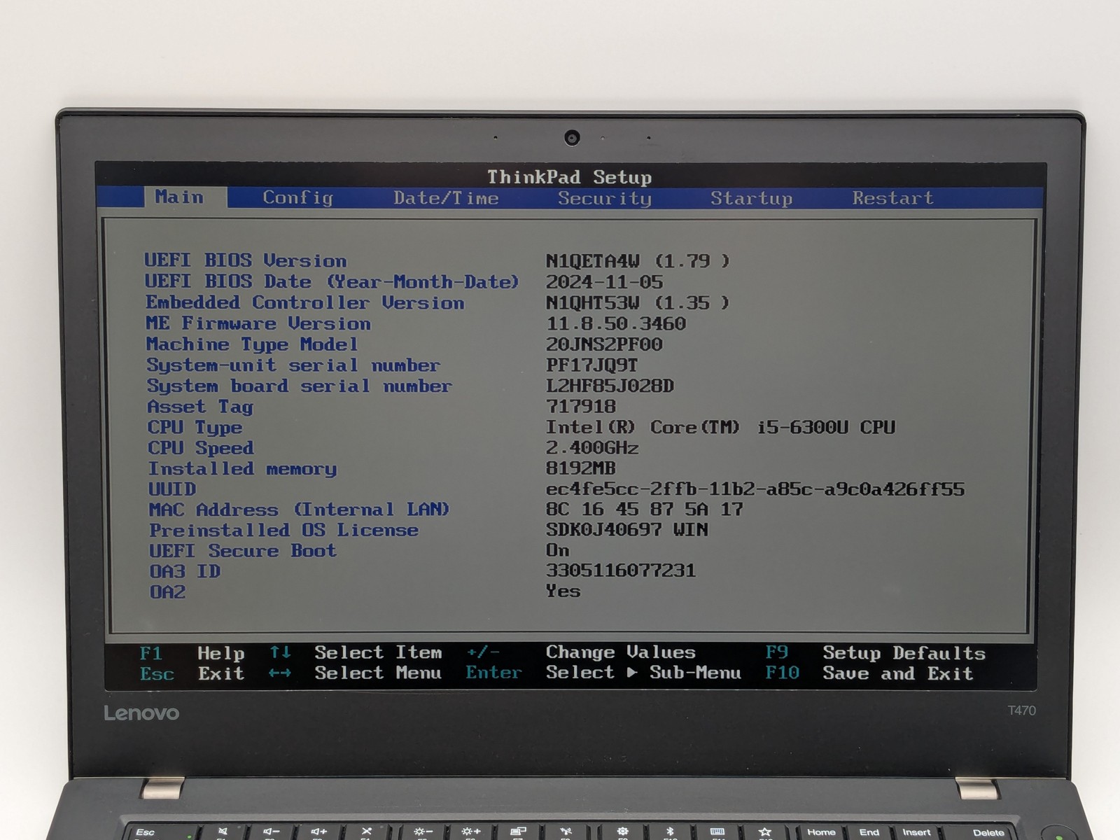Select the Asset Tag label
The width and height of the screenshot is (1120, 840).
200,407
